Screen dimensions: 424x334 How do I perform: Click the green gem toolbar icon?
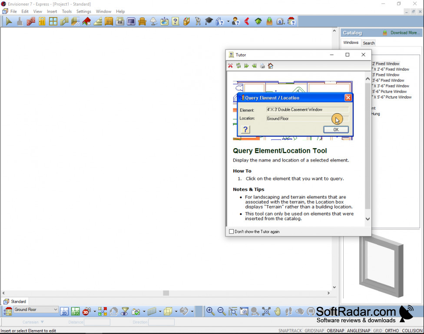tap(258, 21)
